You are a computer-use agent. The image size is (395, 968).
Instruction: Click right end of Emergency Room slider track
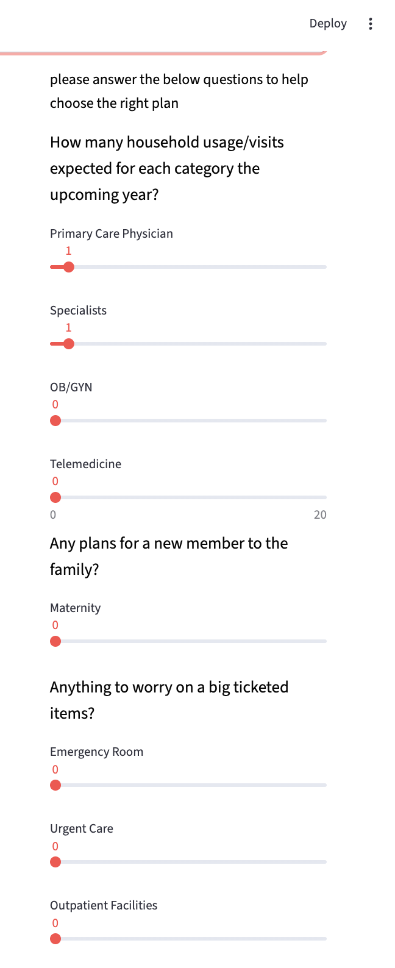click(x=324, y=785)
